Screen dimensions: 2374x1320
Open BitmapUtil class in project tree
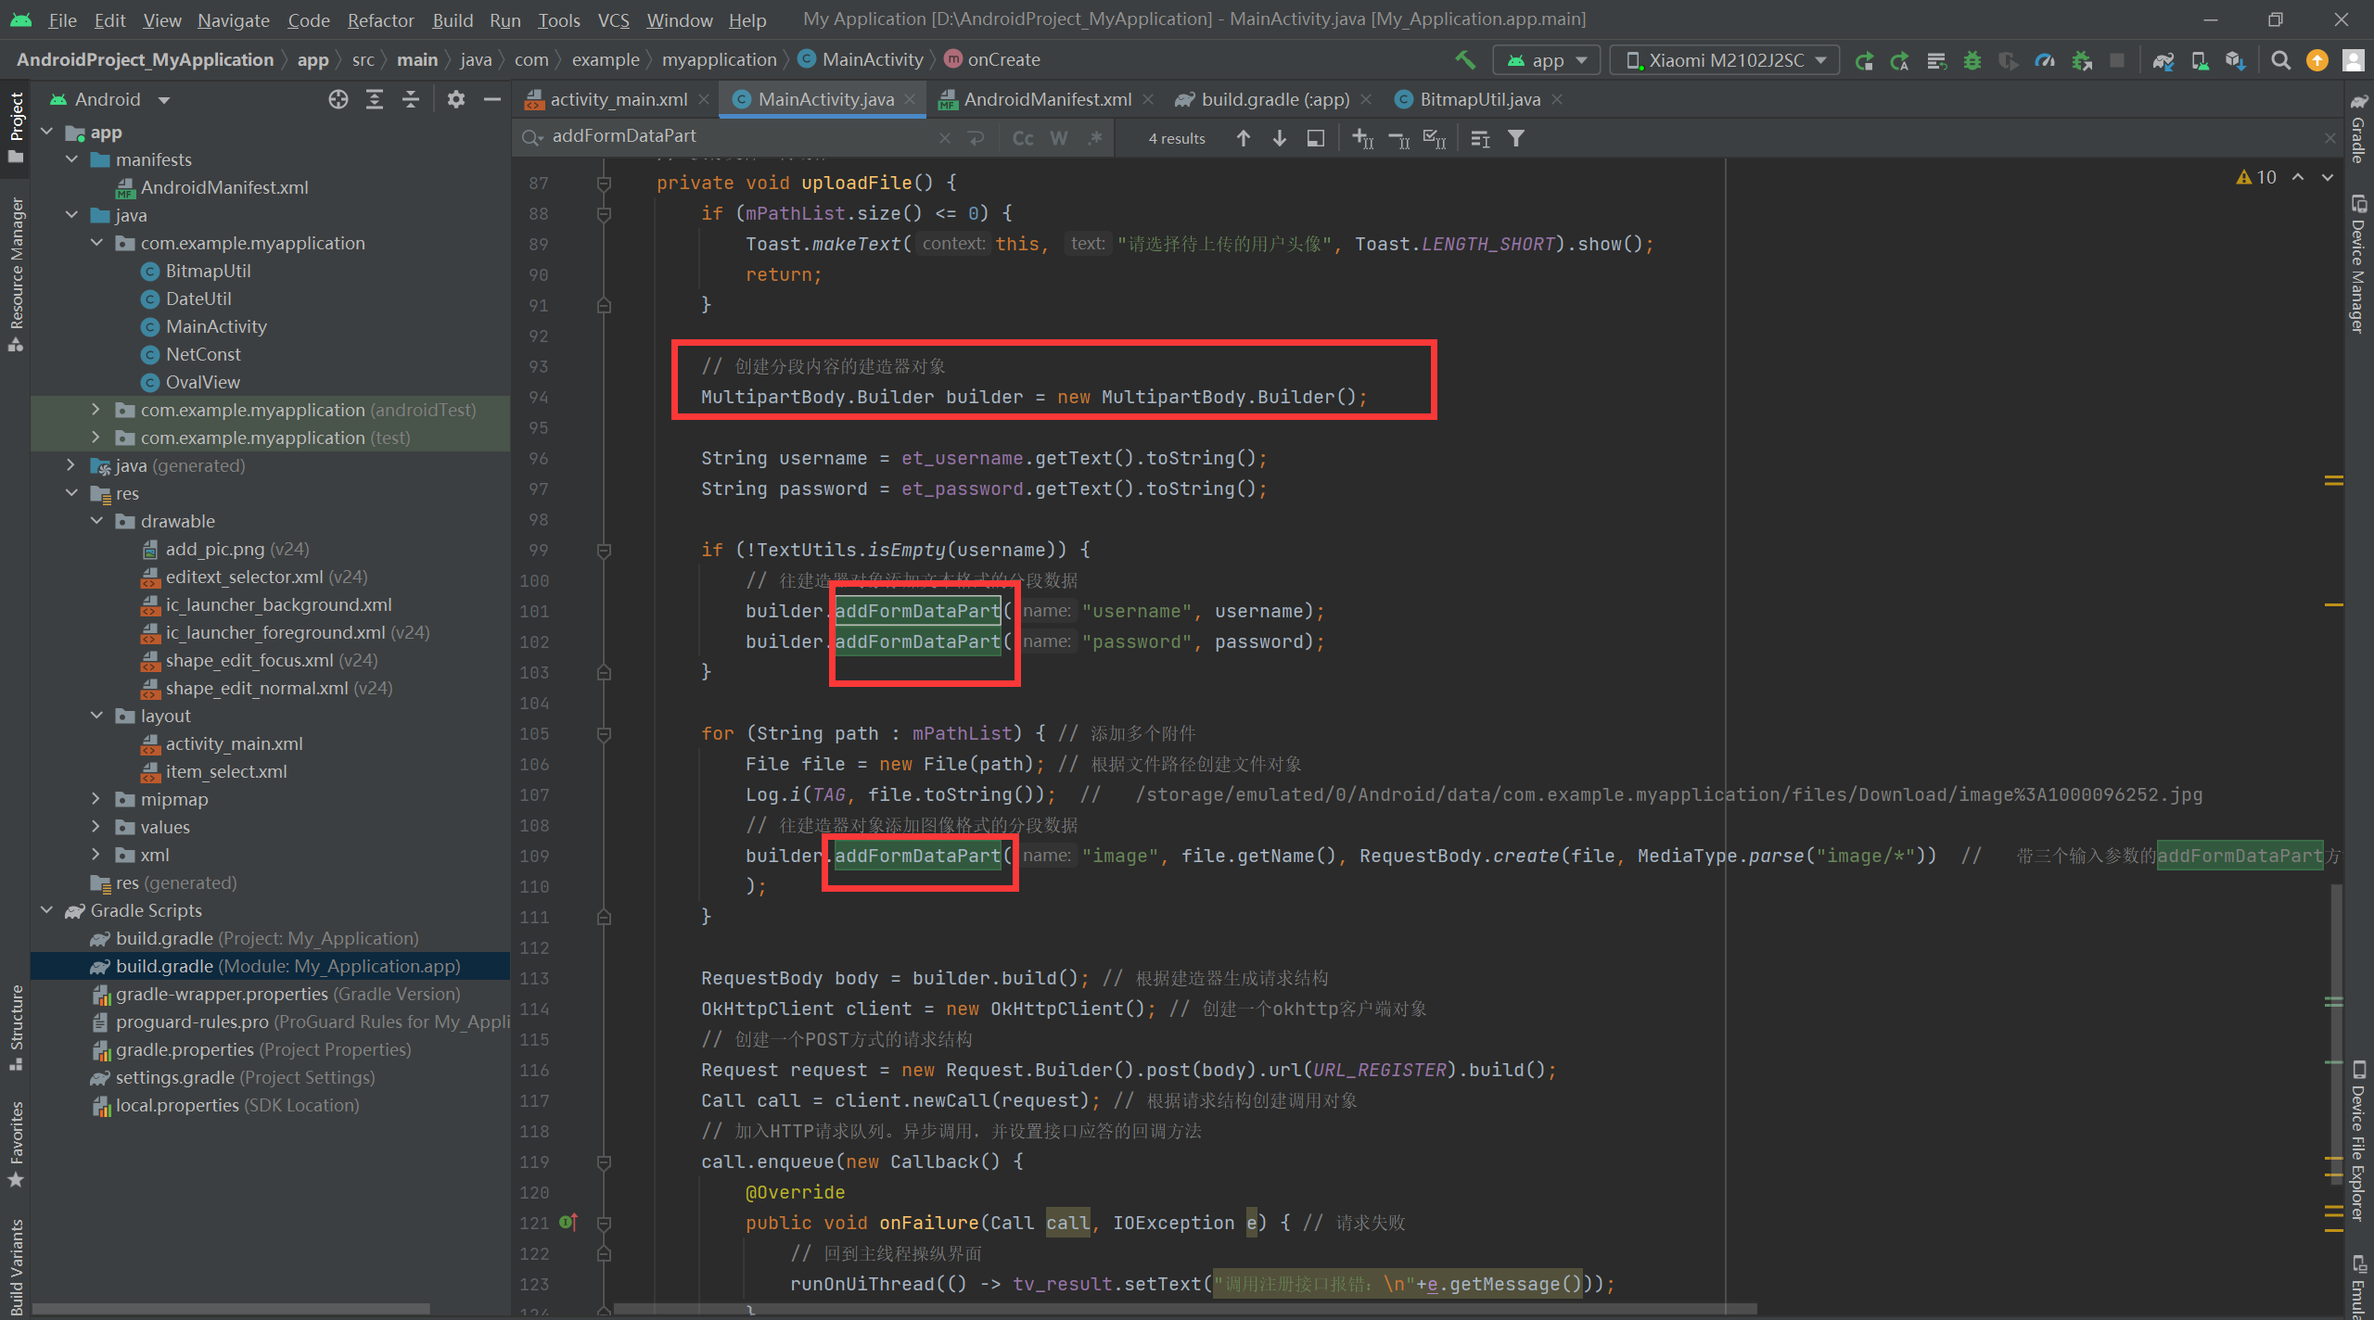click(x=208, y=271)
